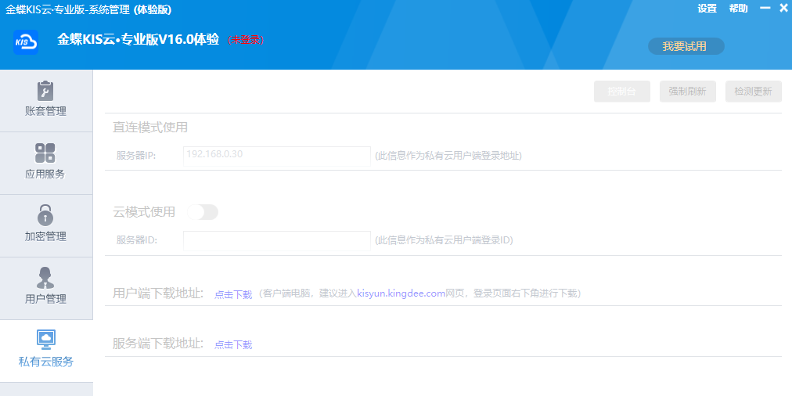Viewport: 792px width, 396px height.
Task: Open the 帮助 menu
Action: click(x=739, y=9)
